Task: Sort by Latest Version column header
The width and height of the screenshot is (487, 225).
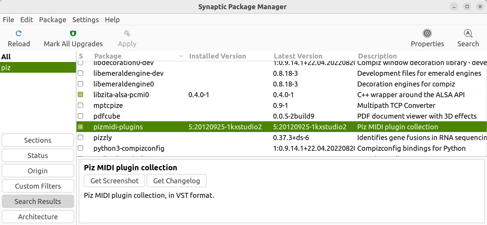Action: pos(298,56)
